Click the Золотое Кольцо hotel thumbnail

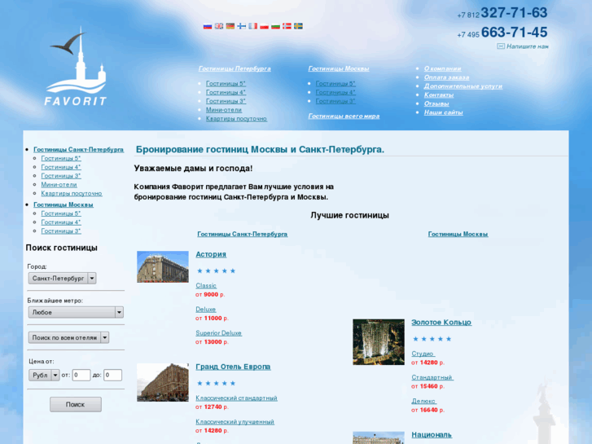click(x=379, y=342)
